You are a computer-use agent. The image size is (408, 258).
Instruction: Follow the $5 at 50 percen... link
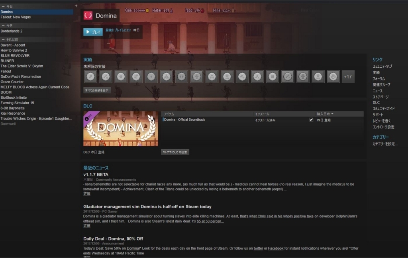210,221
